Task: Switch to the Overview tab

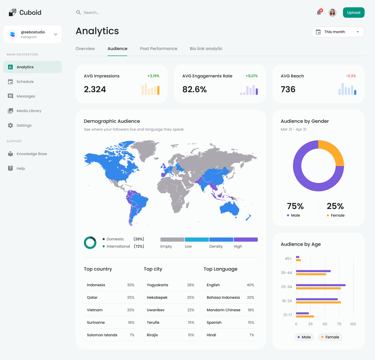Action: coord(85,48)
